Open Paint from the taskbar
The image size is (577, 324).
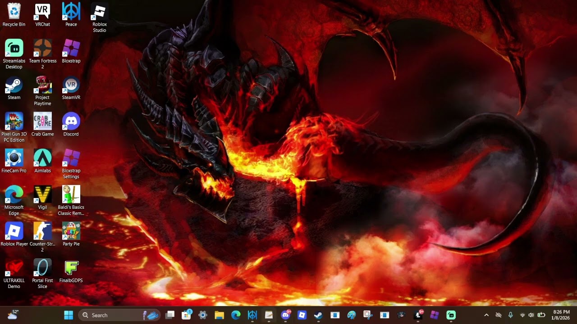click(x=352, y=315)
